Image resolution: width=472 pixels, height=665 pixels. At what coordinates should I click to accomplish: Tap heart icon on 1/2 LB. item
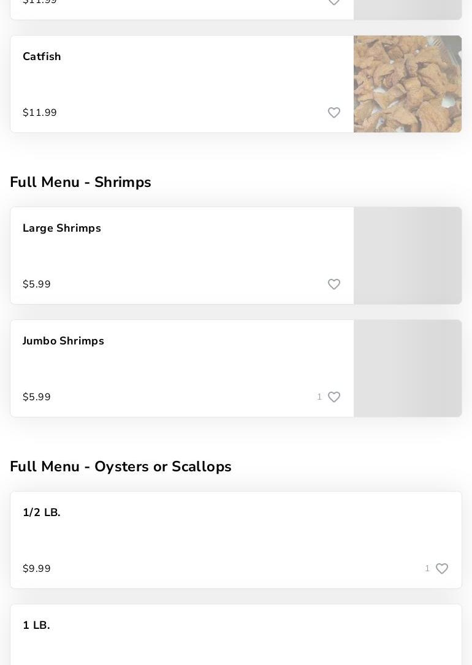(442, 569)
